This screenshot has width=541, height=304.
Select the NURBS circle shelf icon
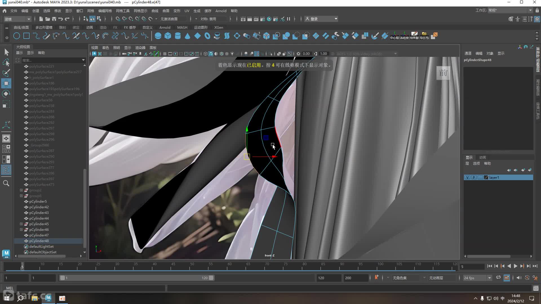pos(17,36)
